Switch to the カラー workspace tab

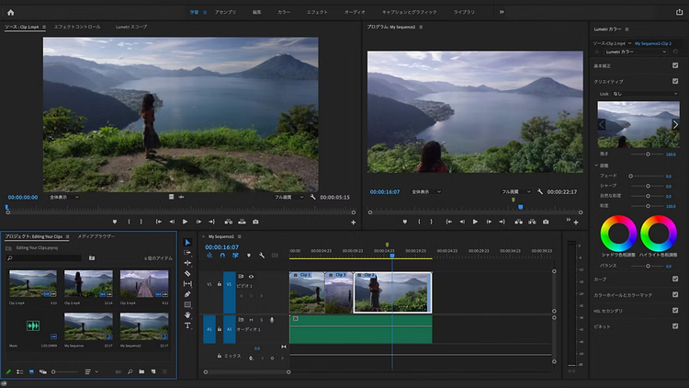pos(283,12)
